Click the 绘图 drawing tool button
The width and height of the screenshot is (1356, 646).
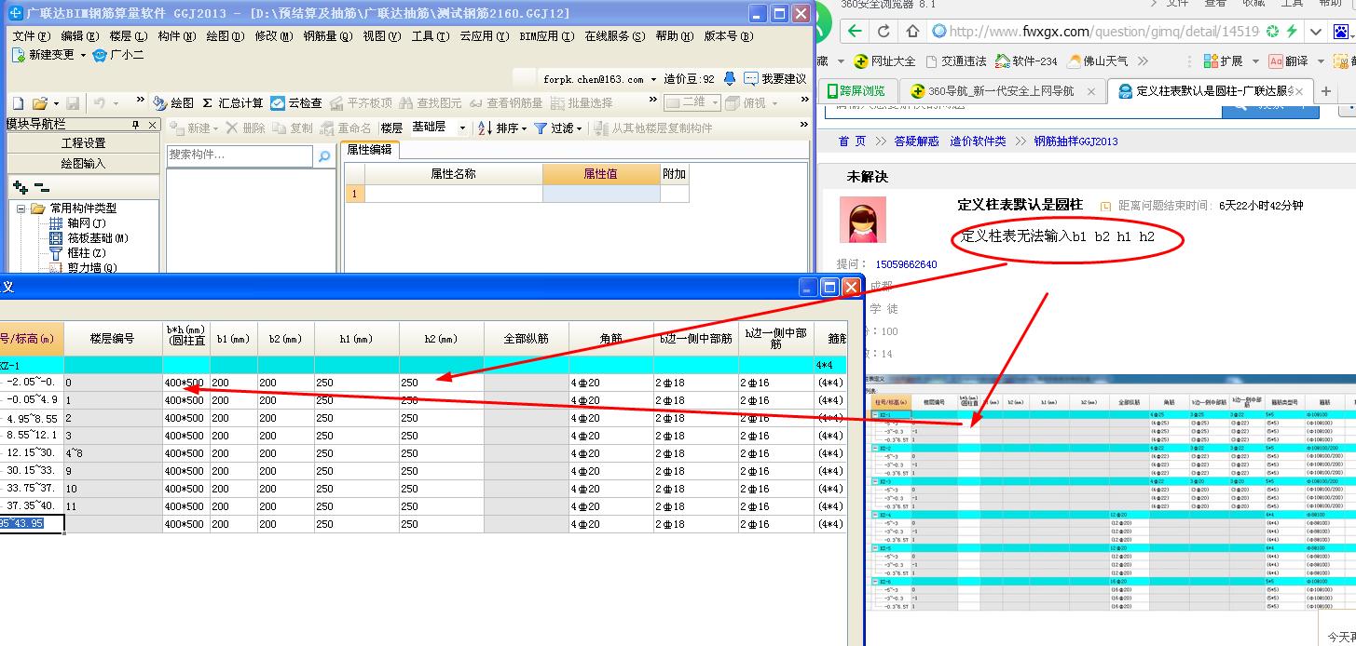(173, 103)
